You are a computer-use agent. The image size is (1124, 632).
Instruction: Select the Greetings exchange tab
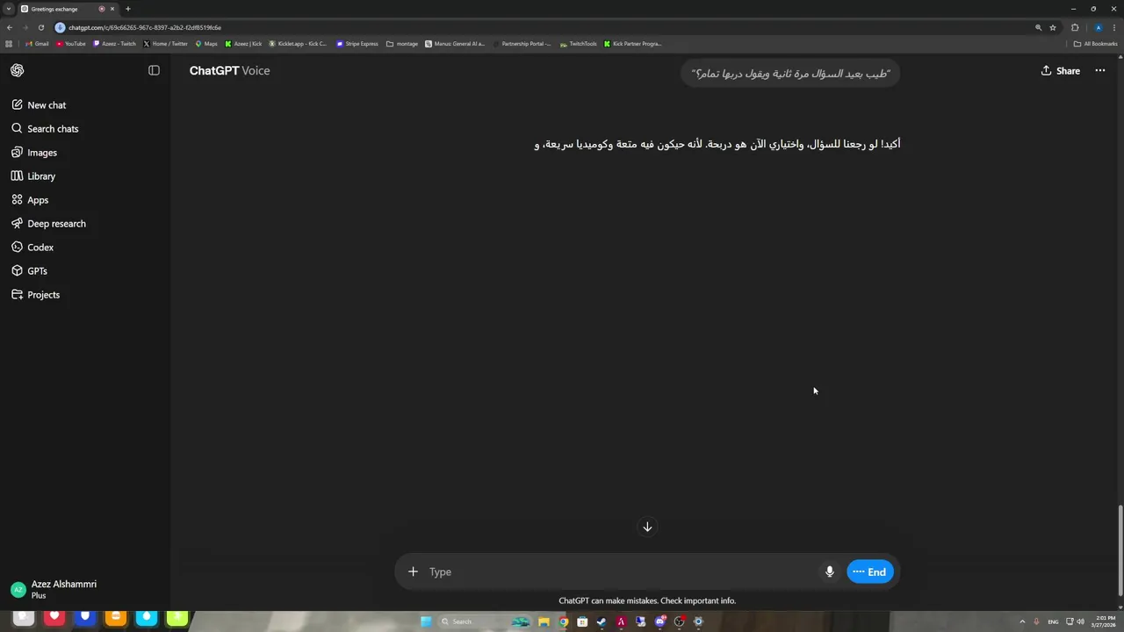tap(68, 9)
